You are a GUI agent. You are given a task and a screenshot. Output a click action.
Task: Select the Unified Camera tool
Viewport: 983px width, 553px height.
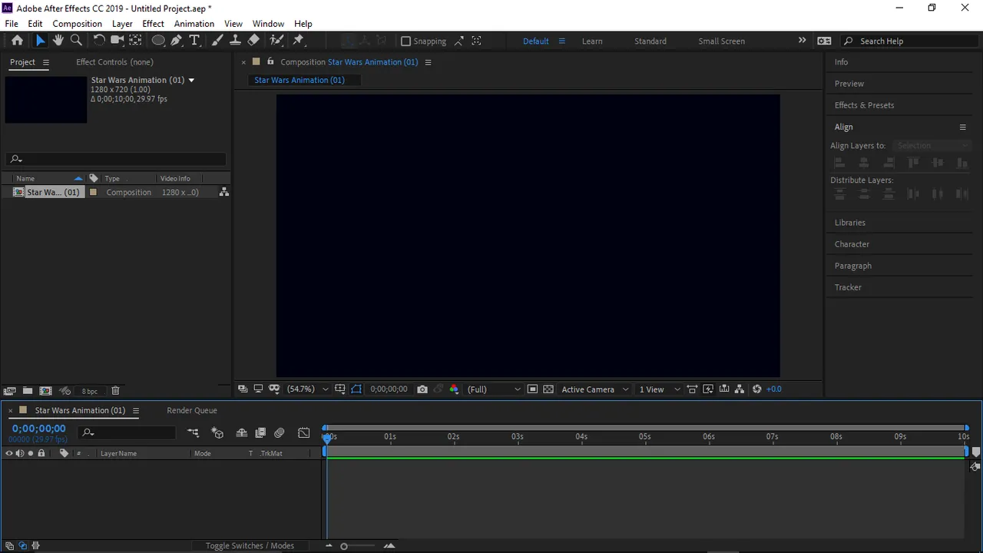click(x=117, y=41)
